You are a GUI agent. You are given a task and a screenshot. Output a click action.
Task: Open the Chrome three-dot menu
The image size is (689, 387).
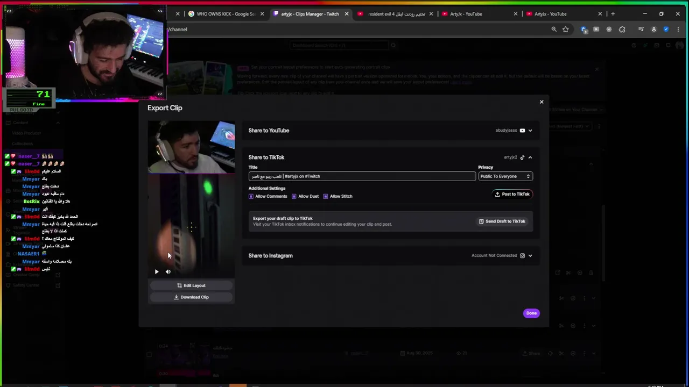point(678,30)
